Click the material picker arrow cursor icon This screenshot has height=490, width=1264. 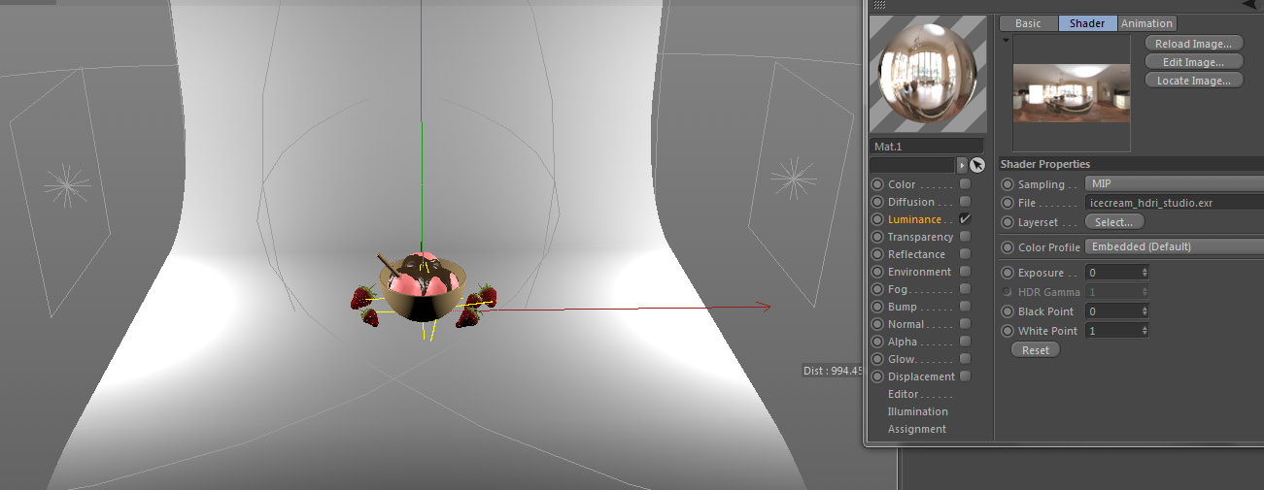977,165
